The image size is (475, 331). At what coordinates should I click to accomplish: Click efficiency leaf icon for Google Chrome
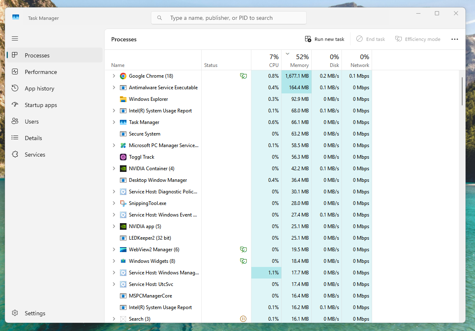pos(243,76)
